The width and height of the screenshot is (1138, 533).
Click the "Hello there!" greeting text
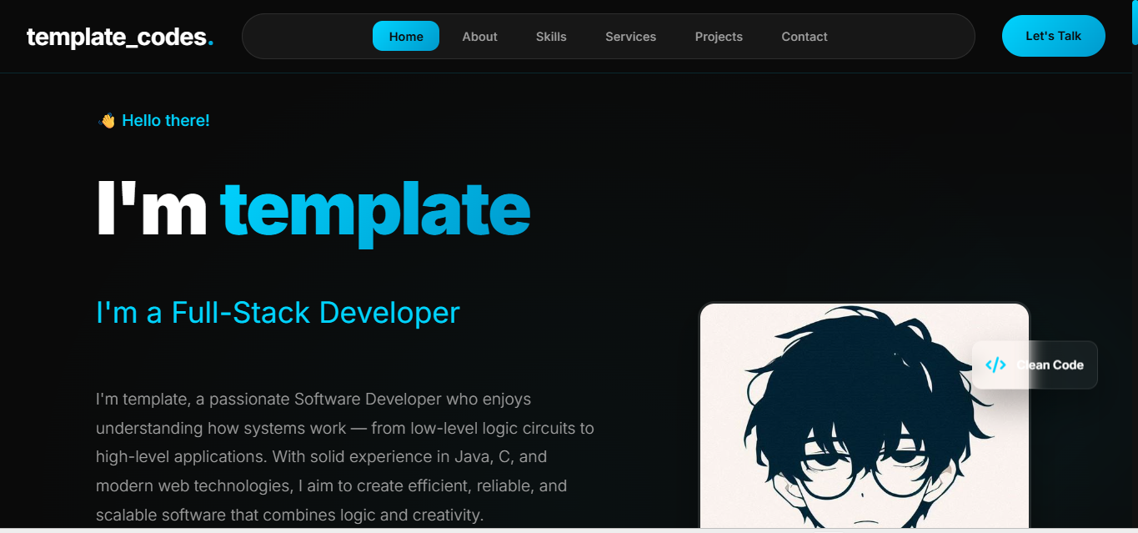(166, 121)
